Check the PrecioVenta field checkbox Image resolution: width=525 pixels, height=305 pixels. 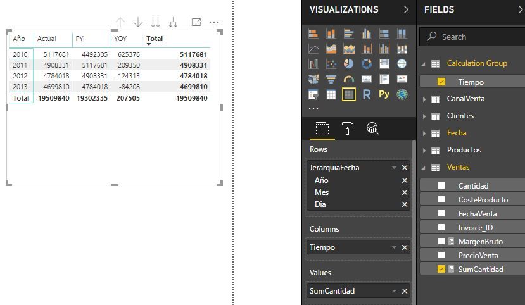click(441, 255)
